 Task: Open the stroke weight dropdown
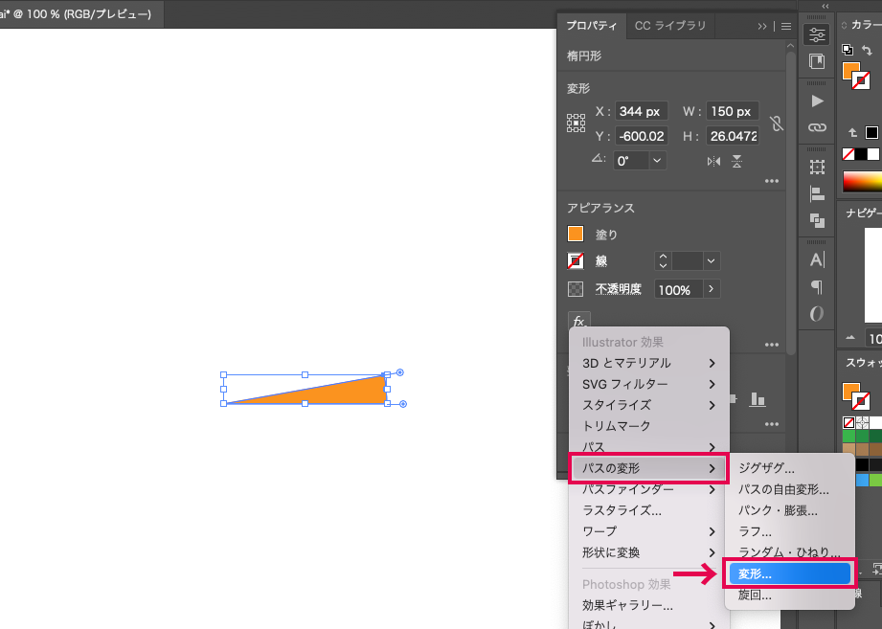click(x=711, y=260)
